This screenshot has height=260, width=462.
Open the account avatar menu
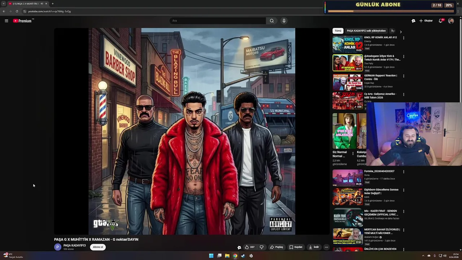point(451,21)
